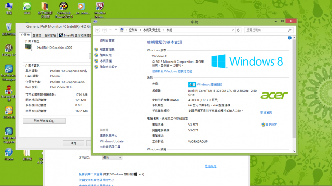Open the 方向 orientation dropdown
This screenshot has width=332, height=186.
(x=112, y=157)
